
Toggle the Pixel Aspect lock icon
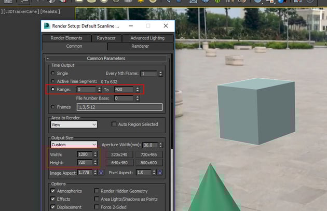[x=160, y=172]
